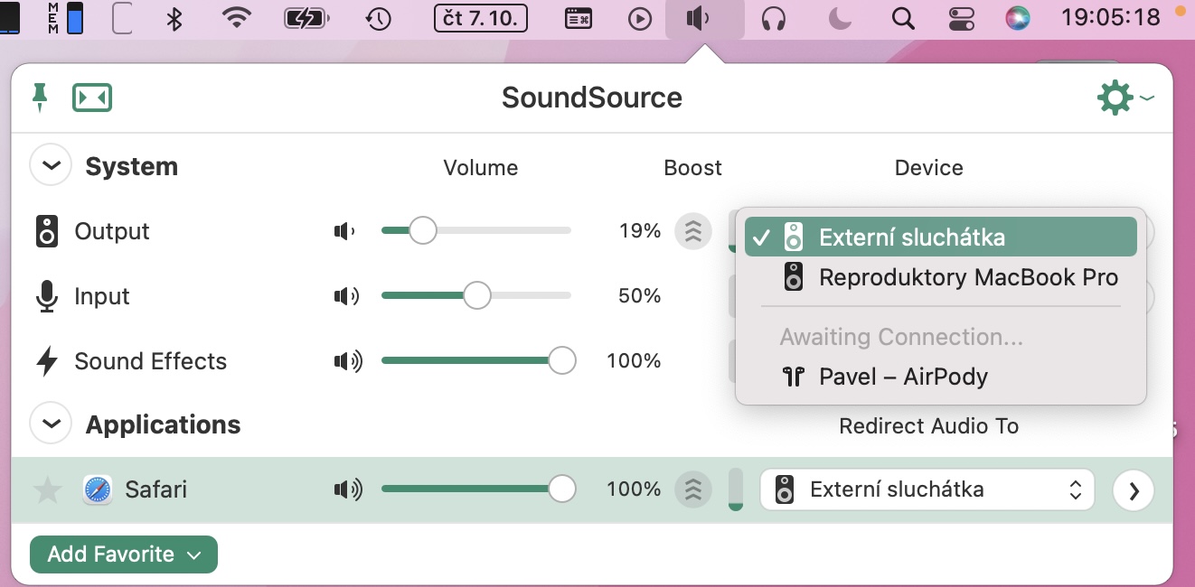This screenshot has height=587, width=1195.
Task: Select Reproduktory MacBook Pro as output device
Action: [968, 277]
